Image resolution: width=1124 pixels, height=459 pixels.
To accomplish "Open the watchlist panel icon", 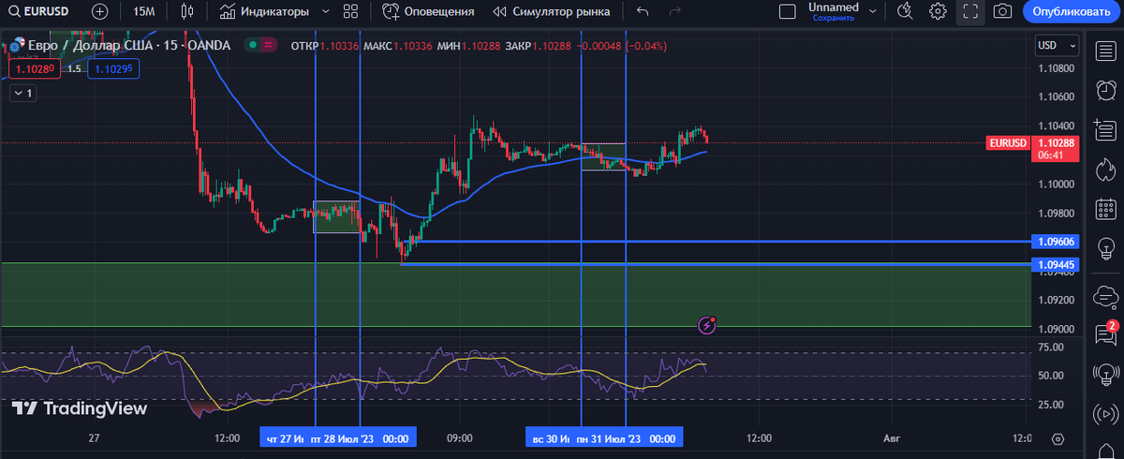I will [1104, 50].
